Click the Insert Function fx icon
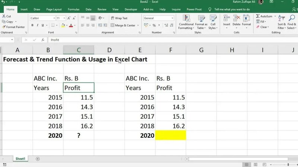298x167 pixels. tap(43, 40)
